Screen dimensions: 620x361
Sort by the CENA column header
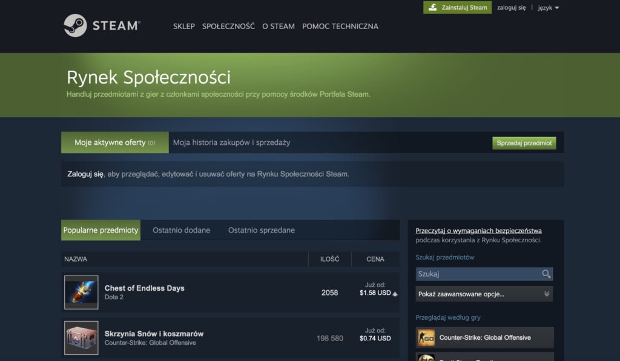coord(375,259)
